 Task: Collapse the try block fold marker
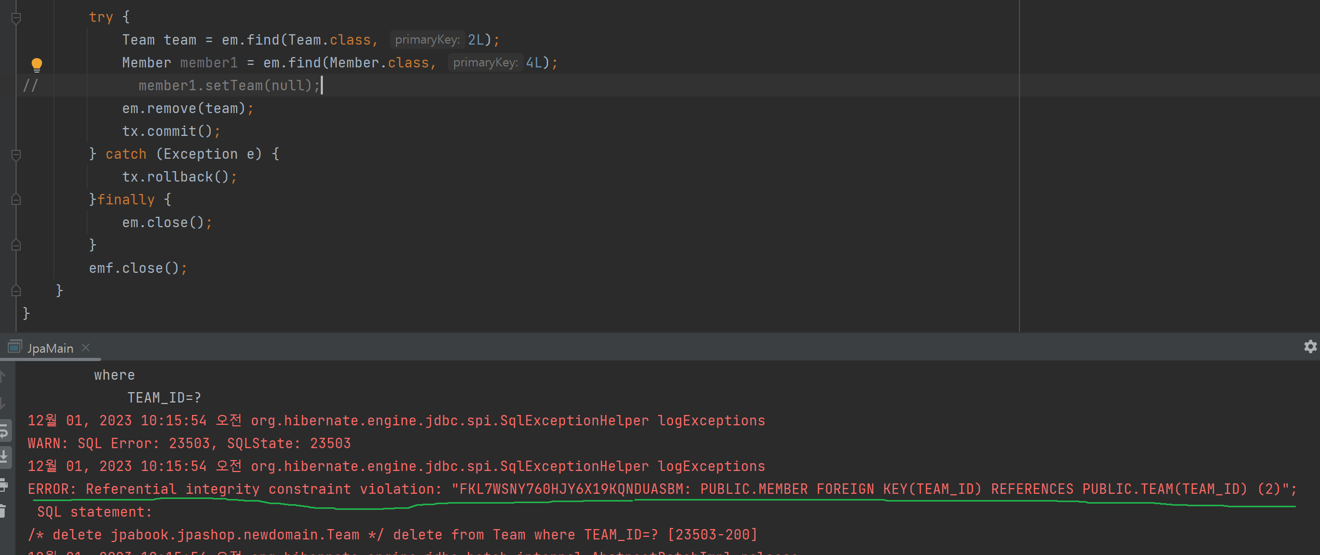point(16,18)
